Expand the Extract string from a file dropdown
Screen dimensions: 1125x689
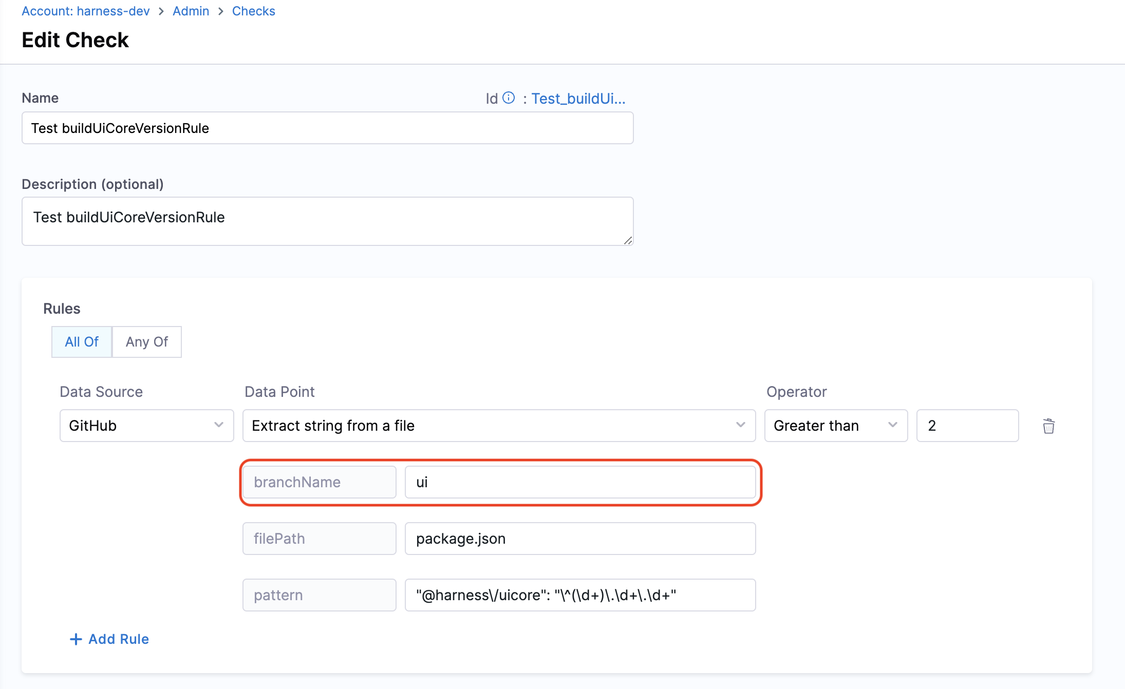pos(498,426)
